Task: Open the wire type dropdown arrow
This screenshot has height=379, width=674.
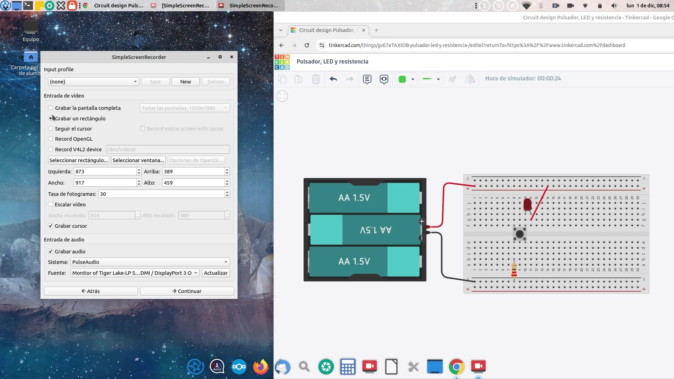Action: pyautogui.click(x=438, y=79)
